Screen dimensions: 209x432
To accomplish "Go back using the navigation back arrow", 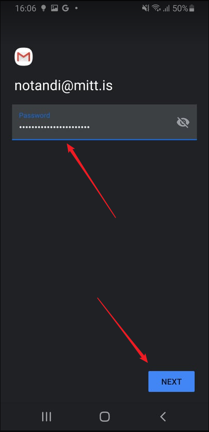I will click(163, 417).
